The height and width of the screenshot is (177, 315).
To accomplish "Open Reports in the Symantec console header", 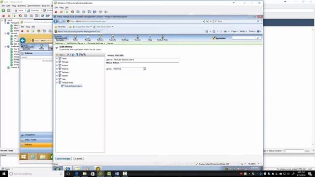I will (113, 38).
